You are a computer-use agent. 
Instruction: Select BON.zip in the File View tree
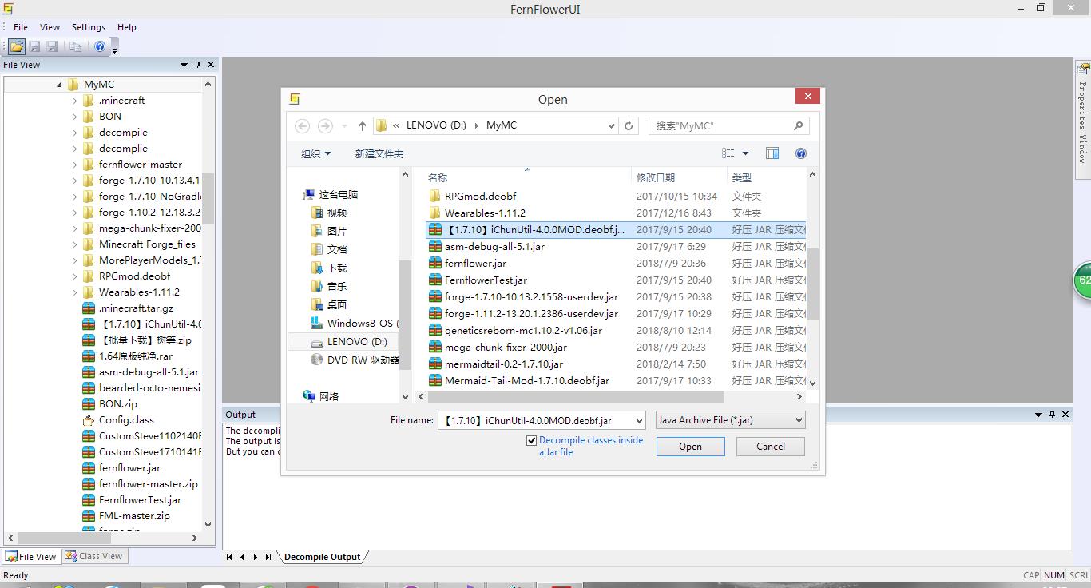(x=117, y=404)
